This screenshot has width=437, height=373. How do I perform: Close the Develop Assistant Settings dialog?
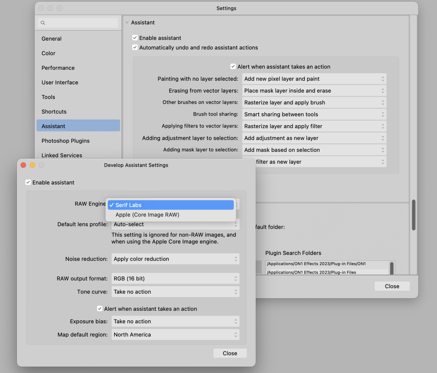[230, 353]
